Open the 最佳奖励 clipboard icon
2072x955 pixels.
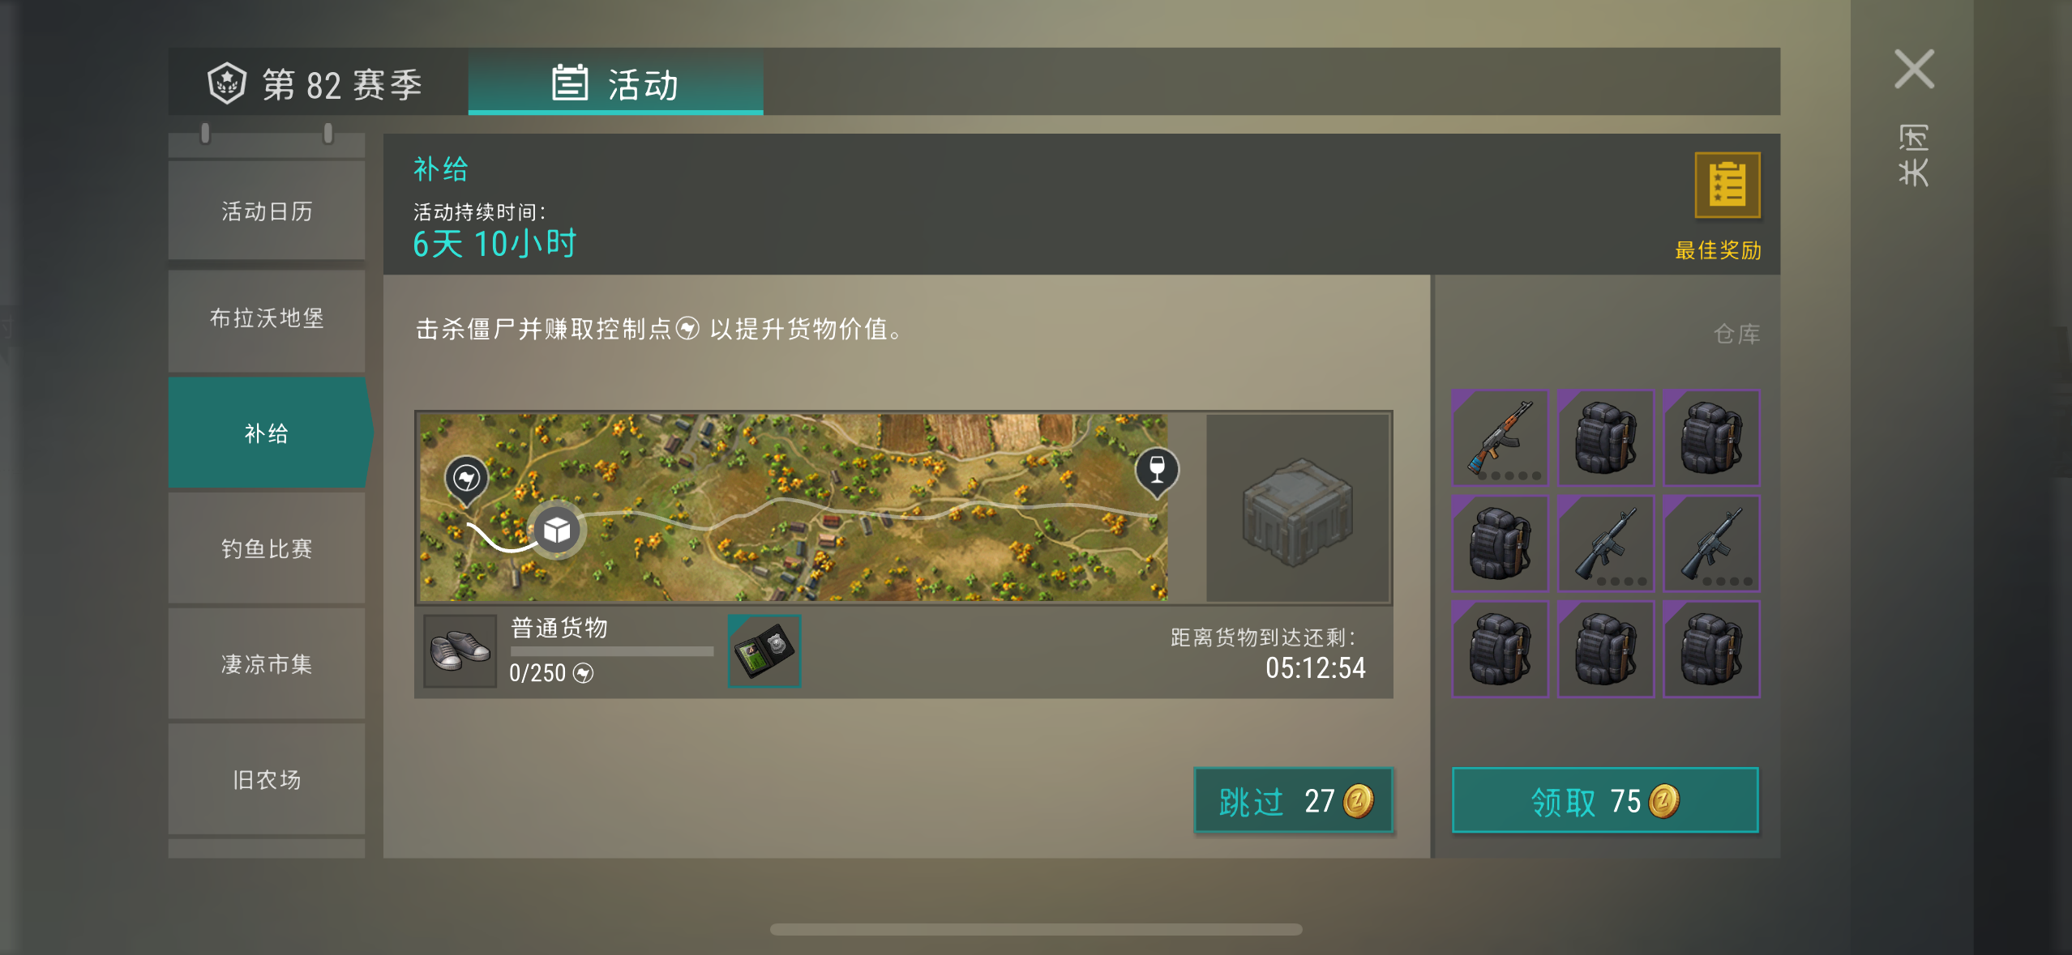point(1727,185)
